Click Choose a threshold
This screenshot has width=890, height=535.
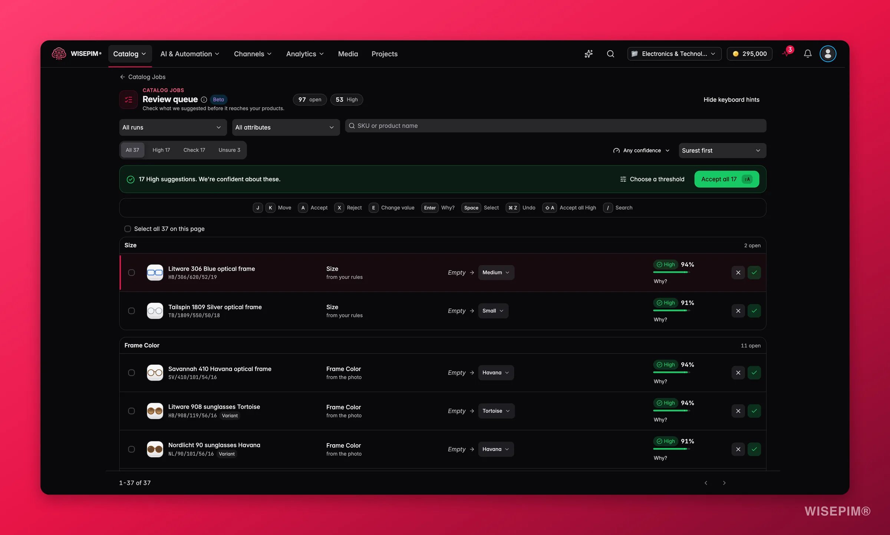[x=652, y=179]
